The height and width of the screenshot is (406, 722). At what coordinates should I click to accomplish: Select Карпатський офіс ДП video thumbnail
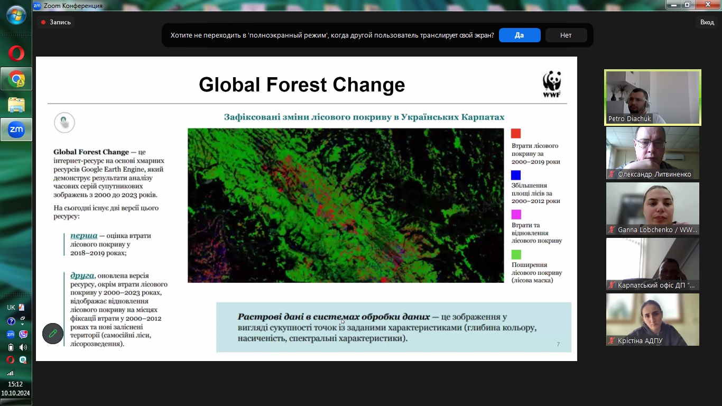[653, 264]
